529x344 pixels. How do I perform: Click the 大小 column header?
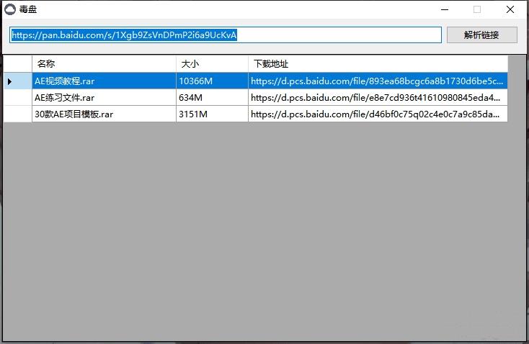pos(212,63)
